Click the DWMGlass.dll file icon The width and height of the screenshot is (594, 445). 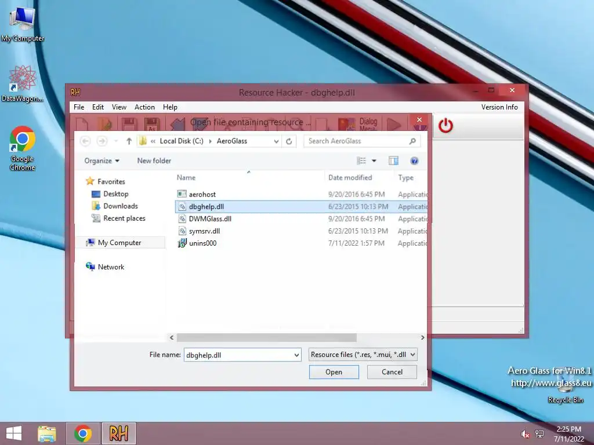click(x=182, y=218)
